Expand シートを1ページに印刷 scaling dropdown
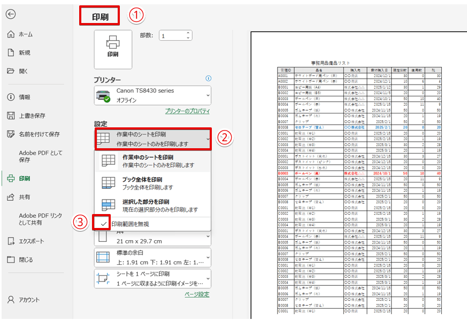This screenshot has height=320, width=467. point(152,278)
